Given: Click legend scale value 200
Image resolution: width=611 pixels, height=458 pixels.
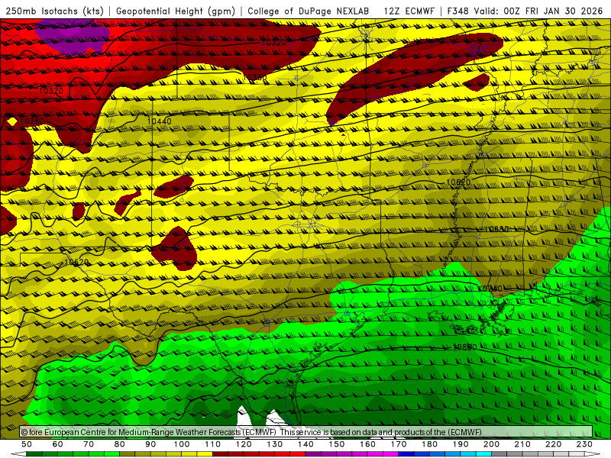Looking at the screenshot, I should pos(491,444).
